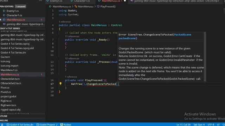
Task: Open project.godot file
Action: click(x=8, y=97)
